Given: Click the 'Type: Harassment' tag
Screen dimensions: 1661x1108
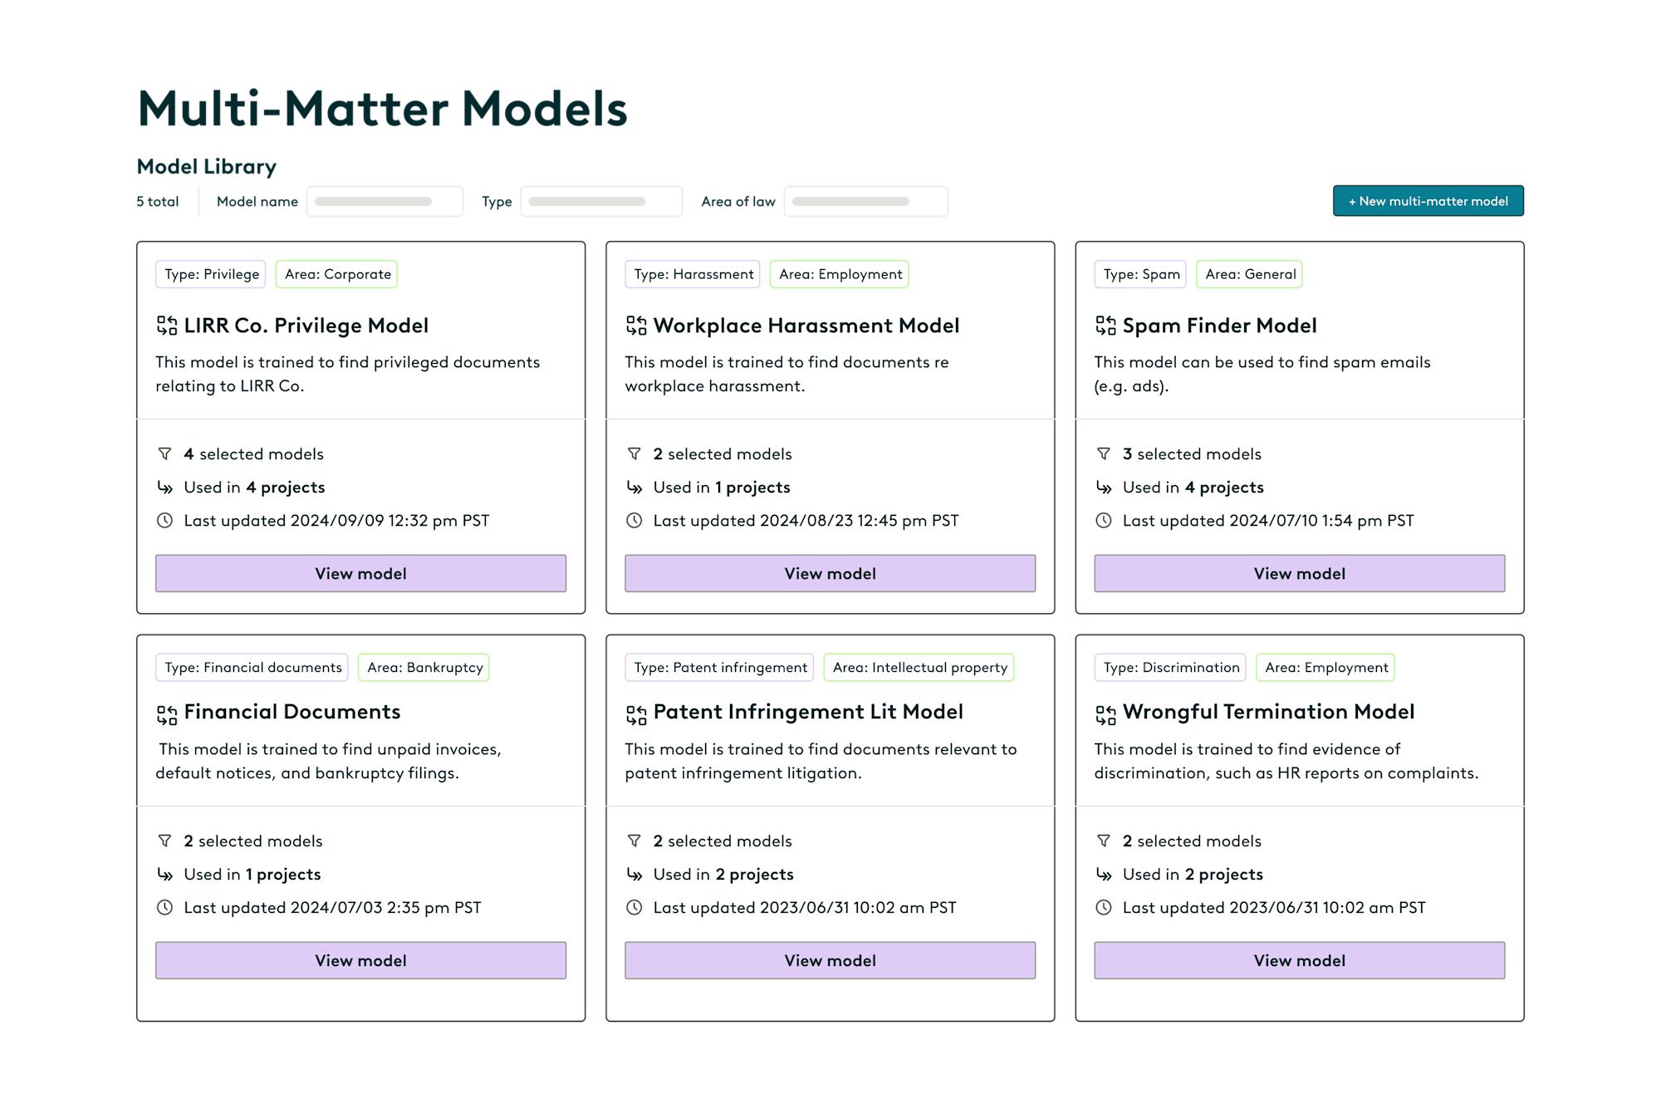Looking at the screenshot, I should point(693,274).
